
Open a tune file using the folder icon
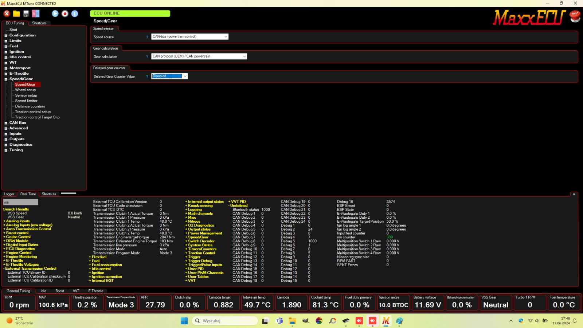(16, 13)
